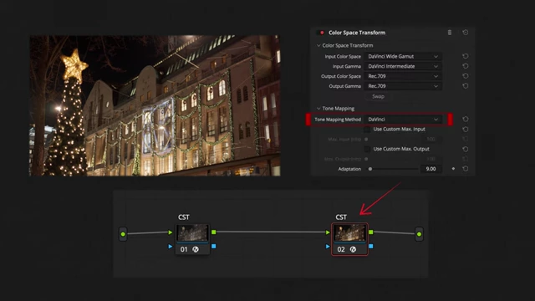Open the Output Gamma dropdown

coord(403,86)
